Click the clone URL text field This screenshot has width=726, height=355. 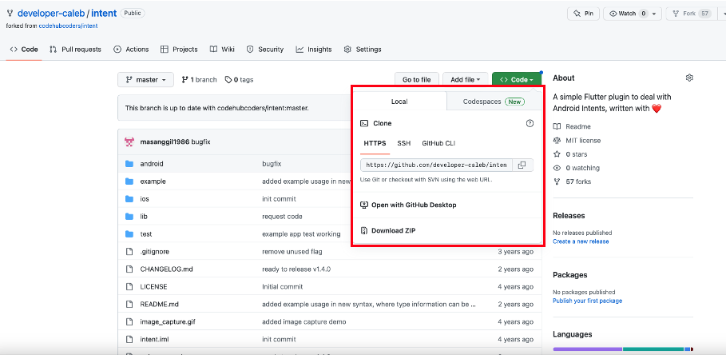436,165
